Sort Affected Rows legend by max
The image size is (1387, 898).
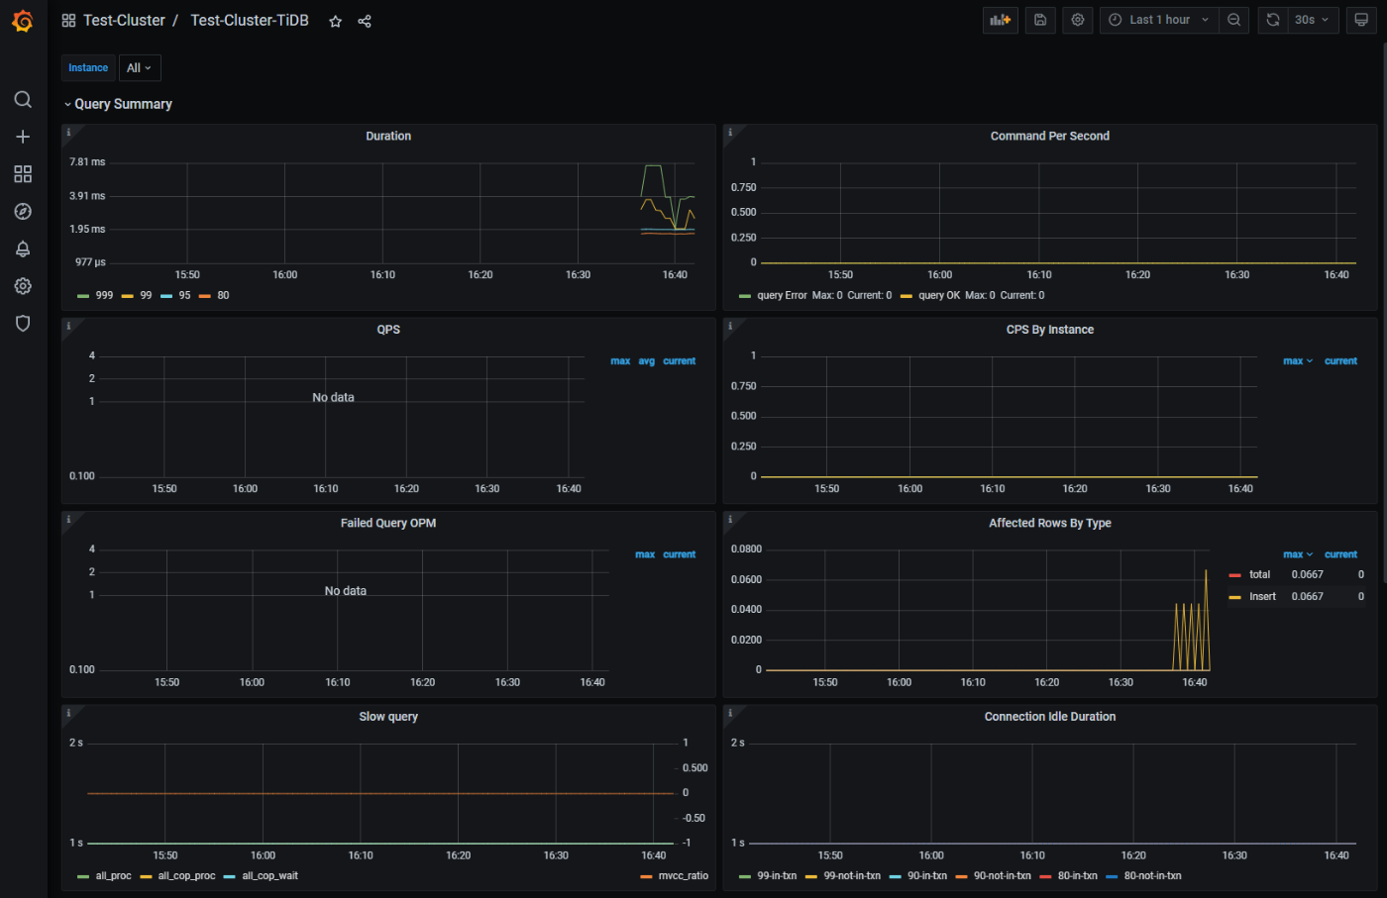[1297, 554]
